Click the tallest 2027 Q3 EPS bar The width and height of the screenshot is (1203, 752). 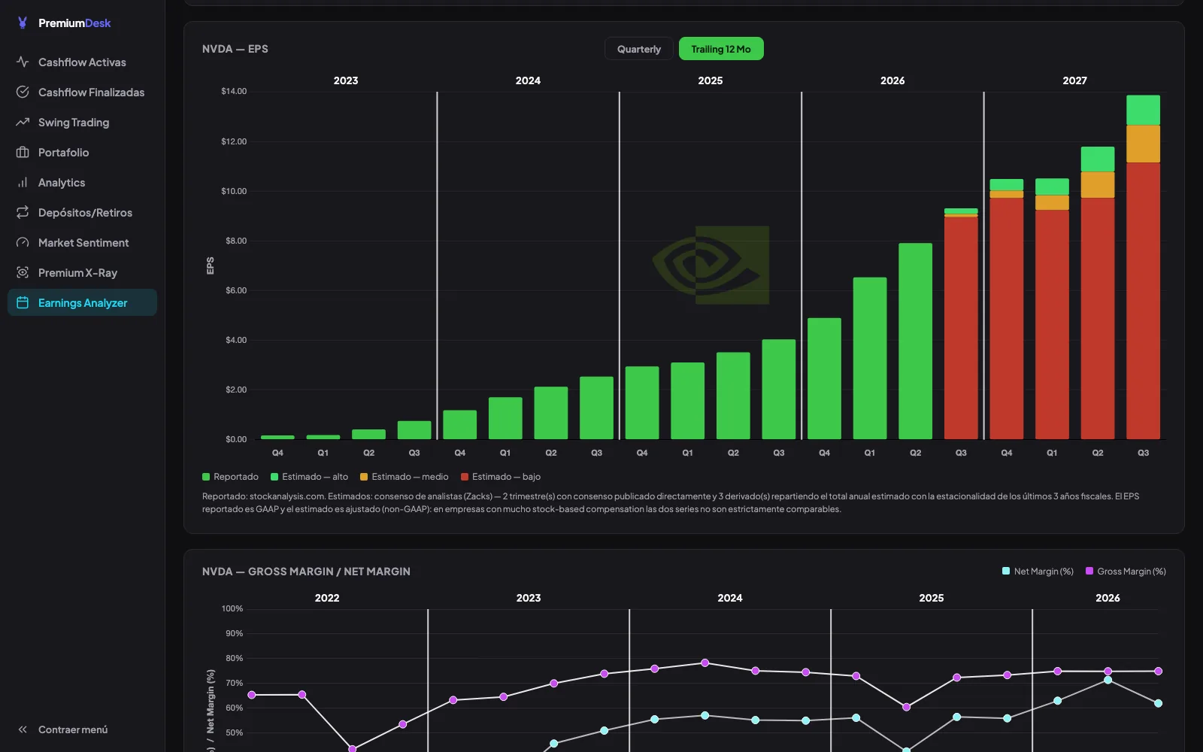click(1143, 267)
